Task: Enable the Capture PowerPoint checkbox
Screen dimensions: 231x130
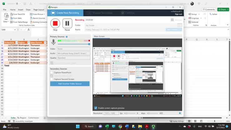Action: click(52, 72)
